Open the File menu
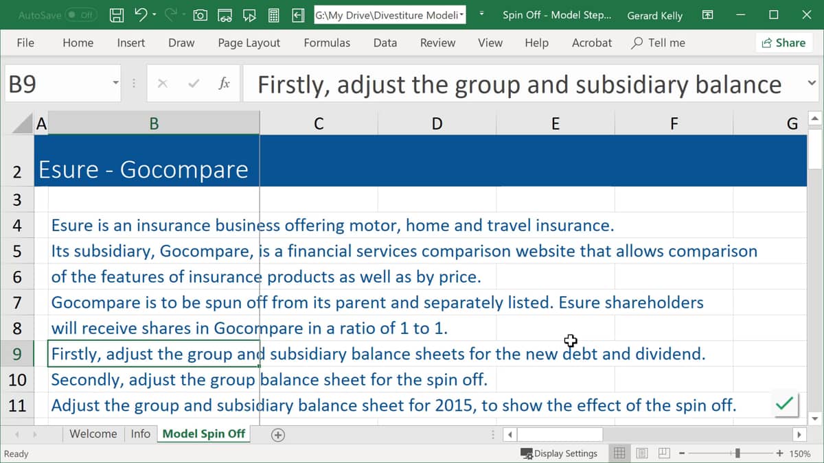This screenshot has width=824, height=463. (x=25, y=43)
